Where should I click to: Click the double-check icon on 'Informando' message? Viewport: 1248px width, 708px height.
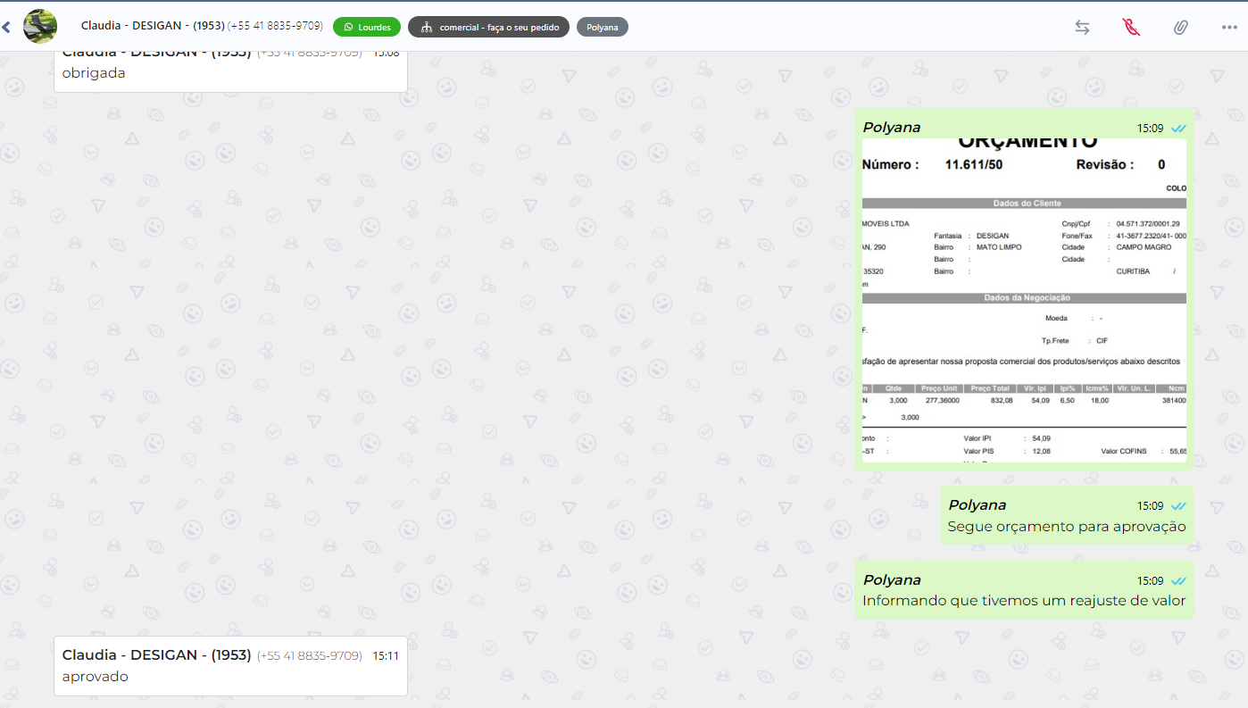[1178, 581]
